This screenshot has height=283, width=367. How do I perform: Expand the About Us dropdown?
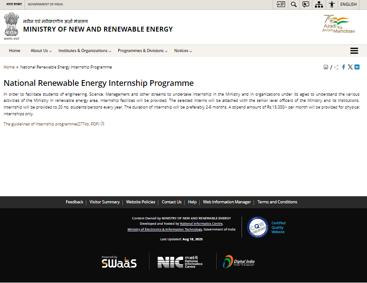40,50
